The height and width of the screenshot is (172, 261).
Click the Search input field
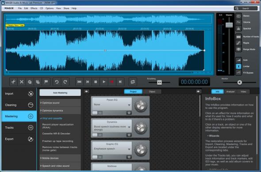click(x=246, y=8)
